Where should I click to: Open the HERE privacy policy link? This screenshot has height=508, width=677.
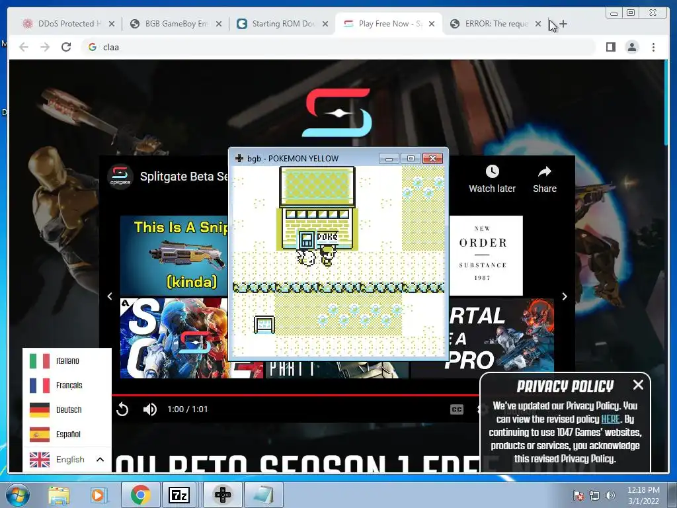[610, 419]
